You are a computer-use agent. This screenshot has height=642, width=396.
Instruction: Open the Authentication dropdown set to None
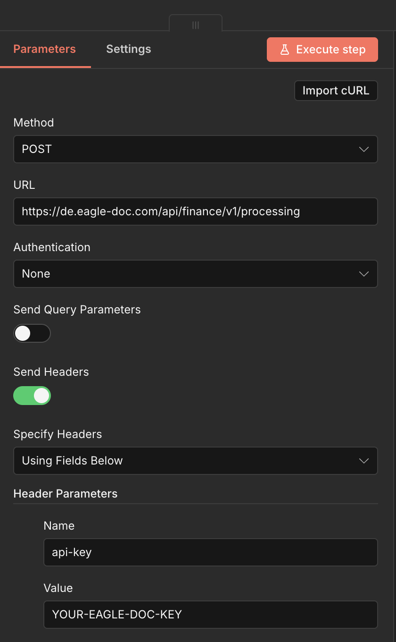coord(196,274)
